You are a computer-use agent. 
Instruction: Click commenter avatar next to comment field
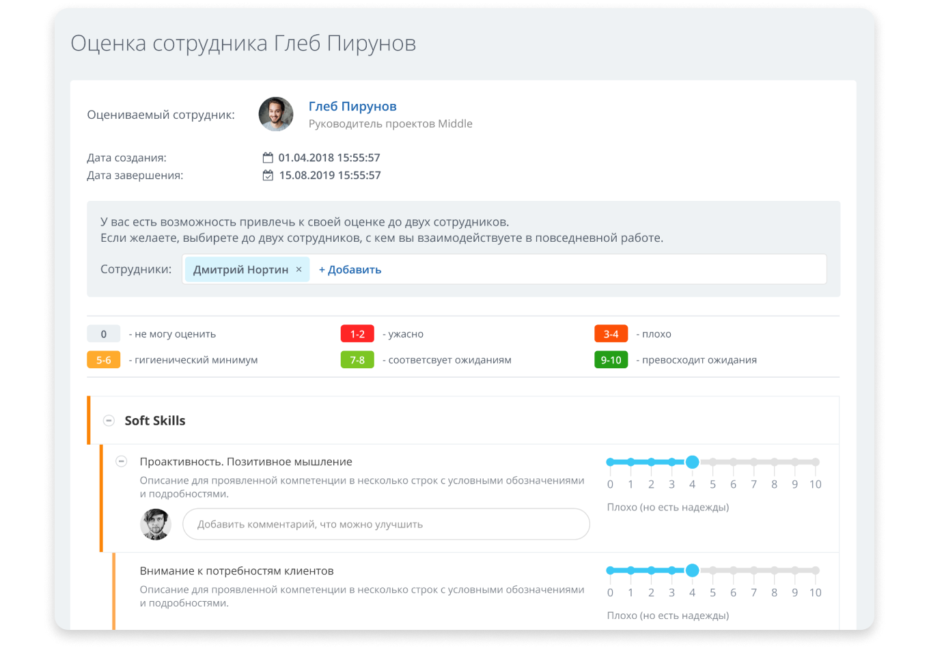[156, 524]
